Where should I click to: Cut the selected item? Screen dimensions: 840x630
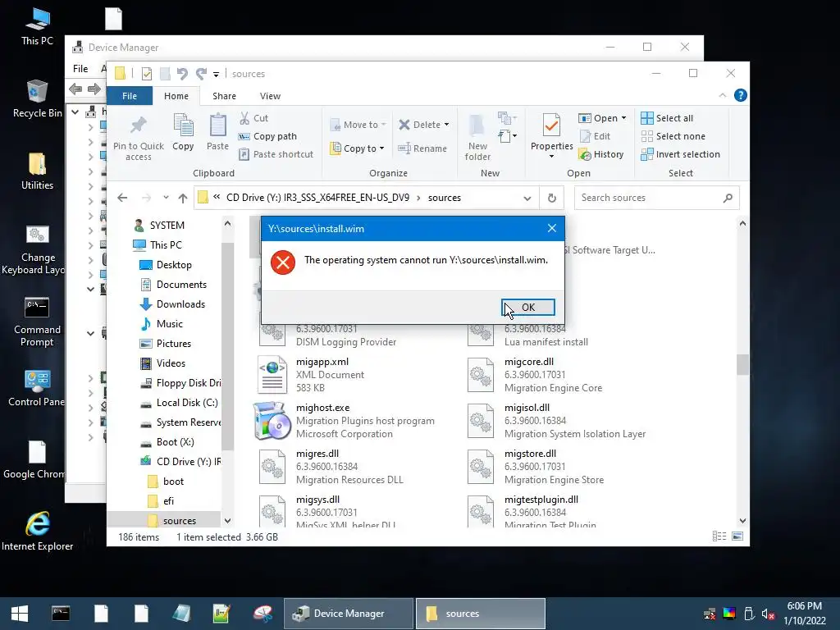(x=254, y=118)
